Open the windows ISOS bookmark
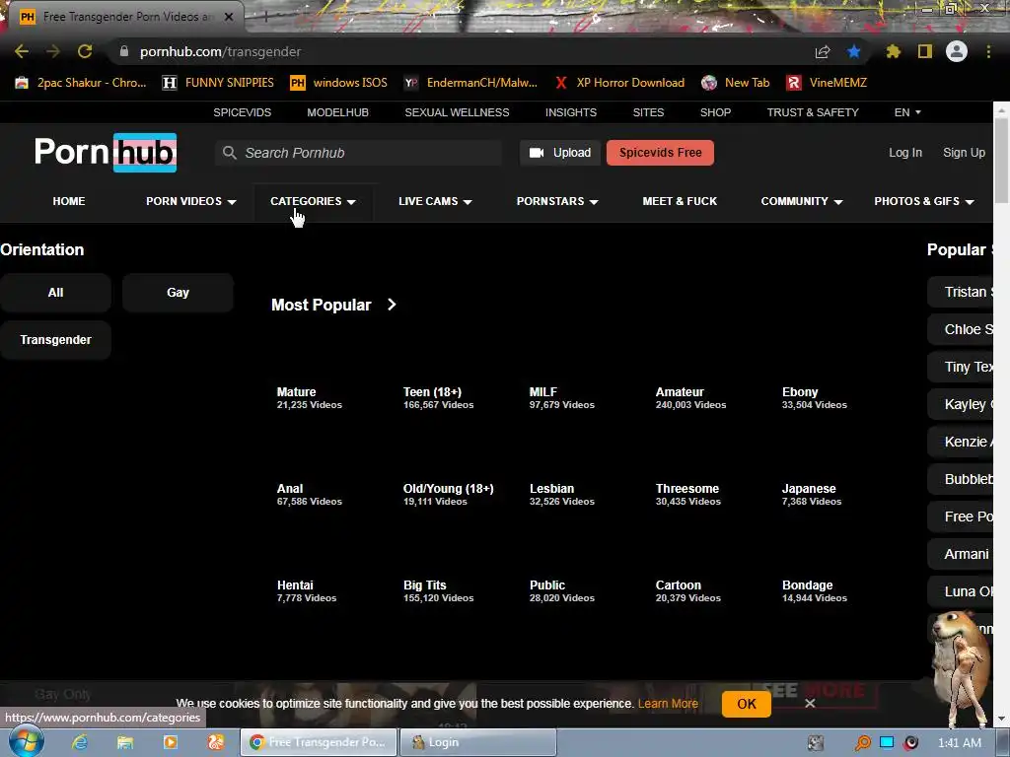This screenshot has width=1010, height=757. tap(339, 83)
